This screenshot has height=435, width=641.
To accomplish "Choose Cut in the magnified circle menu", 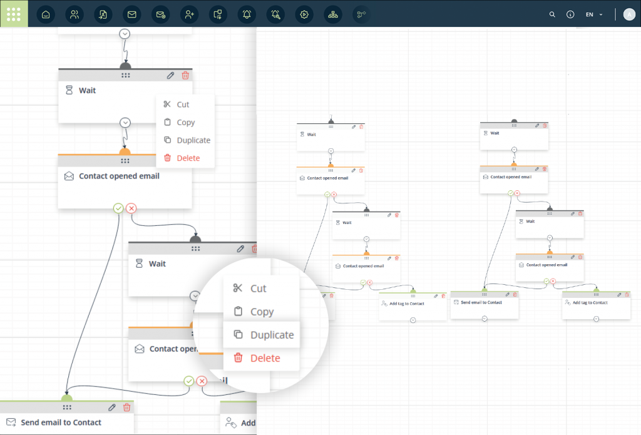I will [261, 289].
